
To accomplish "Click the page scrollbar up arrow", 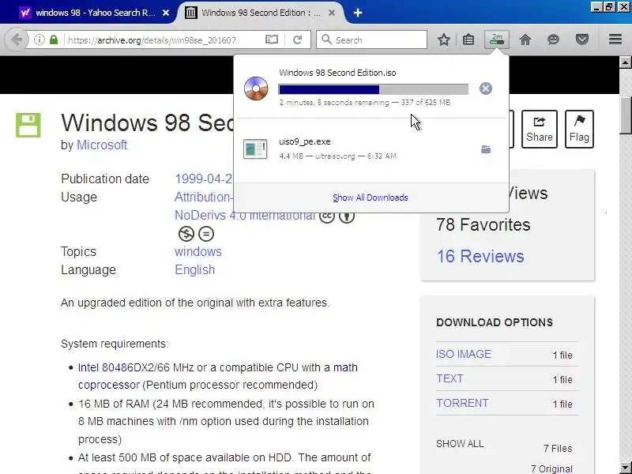I will point(625,62).
